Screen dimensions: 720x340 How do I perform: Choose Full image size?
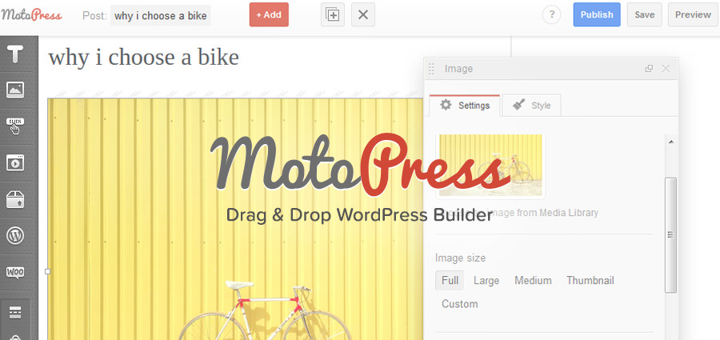click(x=450, y=280)
